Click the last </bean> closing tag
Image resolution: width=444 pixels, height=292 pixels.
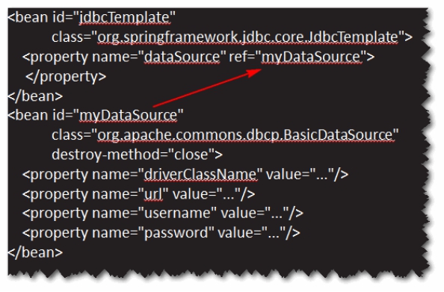pos(35,252)
